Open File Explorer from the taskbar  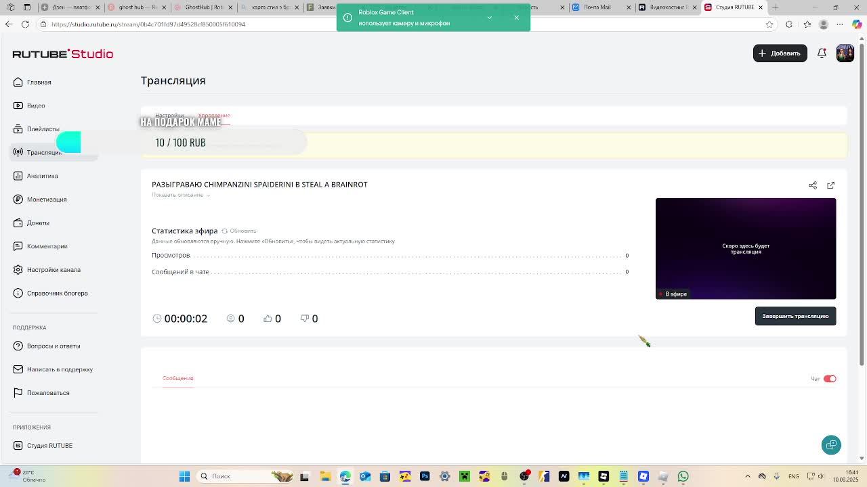pos(325,476)
